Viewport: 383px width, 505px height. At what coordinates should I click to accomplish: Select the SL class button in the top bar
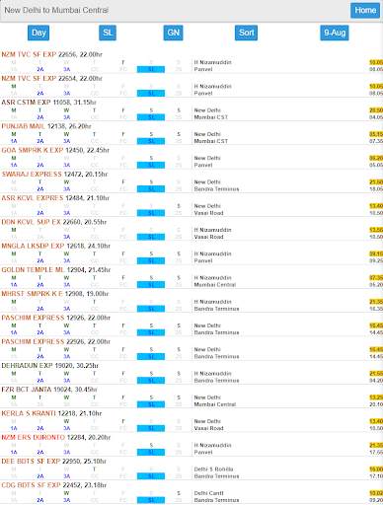pyautogui.click(x=108, y=33)
